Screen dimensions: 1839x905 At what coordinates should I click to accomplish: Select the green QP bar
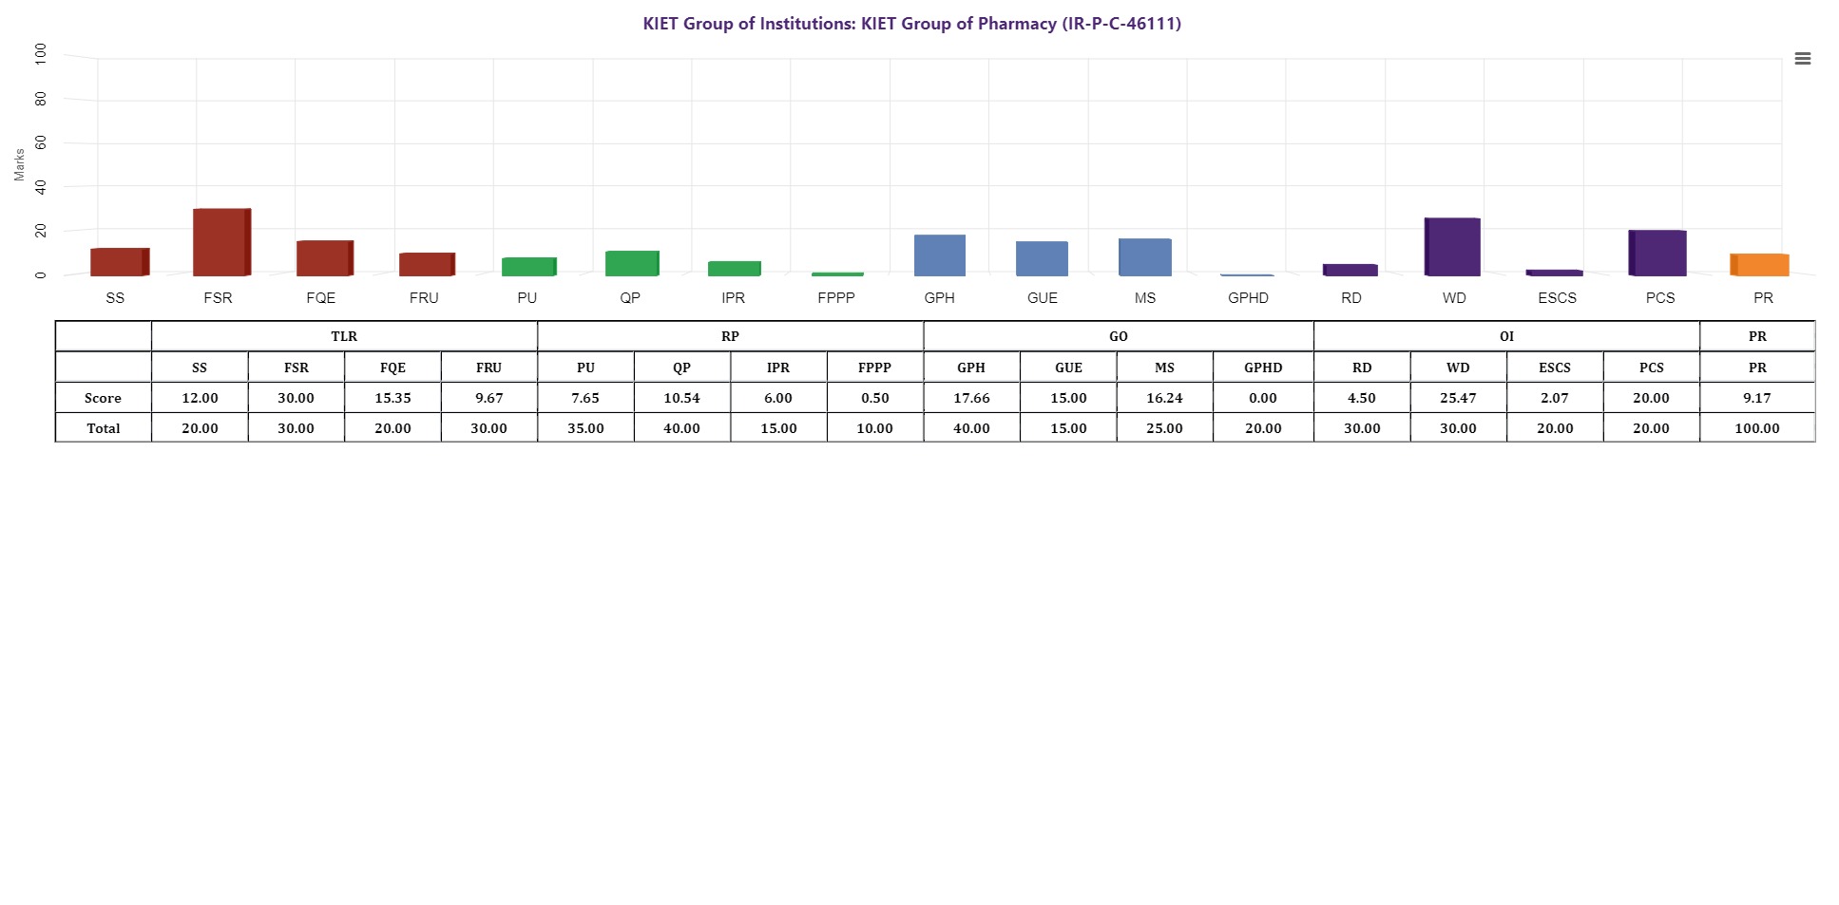pos(632,263)
